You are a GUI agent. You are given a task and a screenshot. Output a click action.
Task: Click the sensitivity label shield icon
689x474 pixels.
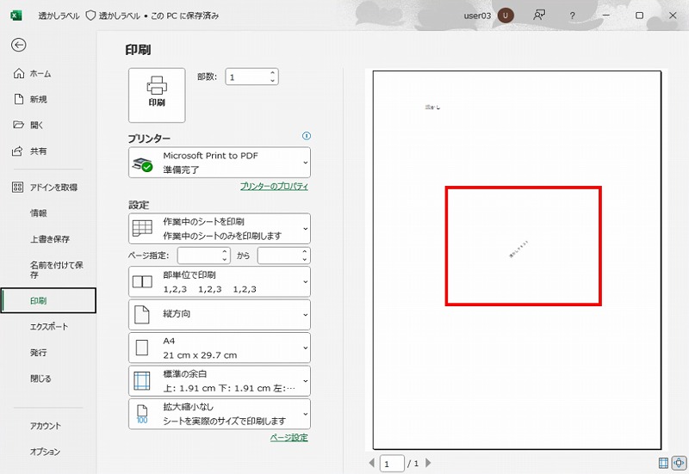(x=90, y=15)
